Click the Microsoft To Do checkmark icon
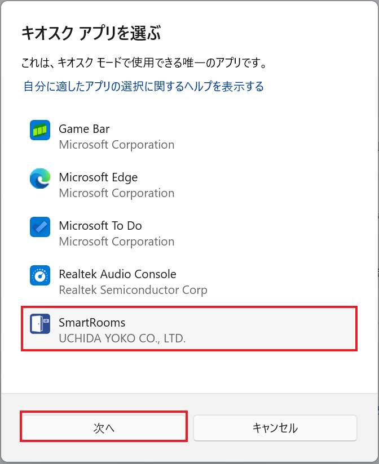 (40, 227)
